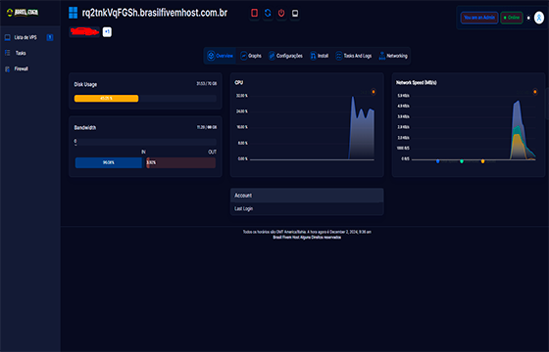Toggle the orange Network Speed legend dot
The height and width of the screenshot is (352, 549).
(x=534, y=92)
